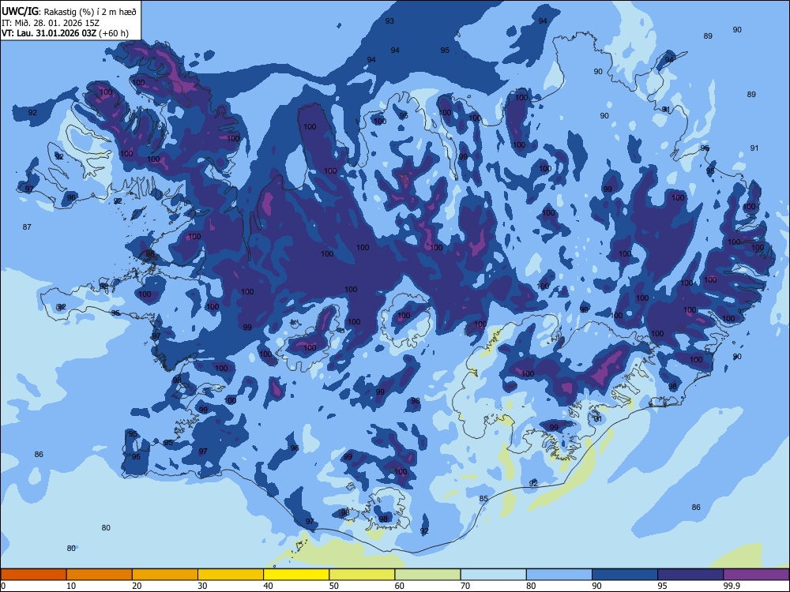Select the light blue 80–90 legend swatch
Viewport: 790px width, 592px height.
pos(559,575)
